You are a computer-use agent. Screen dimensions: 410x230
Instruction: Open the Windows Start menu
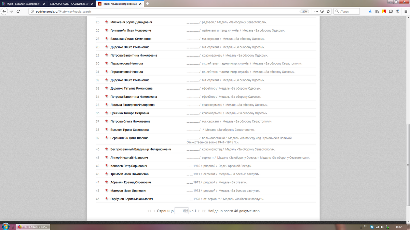pyautogui.click(x=6, y=227)
